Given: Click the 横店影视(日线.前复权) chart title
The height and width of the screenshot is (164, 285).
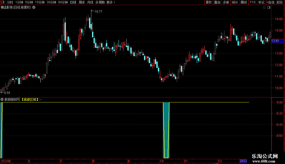Looking at the screenshot, I should tap(16, 8).
